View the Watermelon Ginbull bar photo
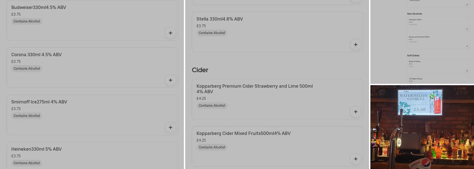The height and width of the screenshot is (169, 474). (422, 127)
